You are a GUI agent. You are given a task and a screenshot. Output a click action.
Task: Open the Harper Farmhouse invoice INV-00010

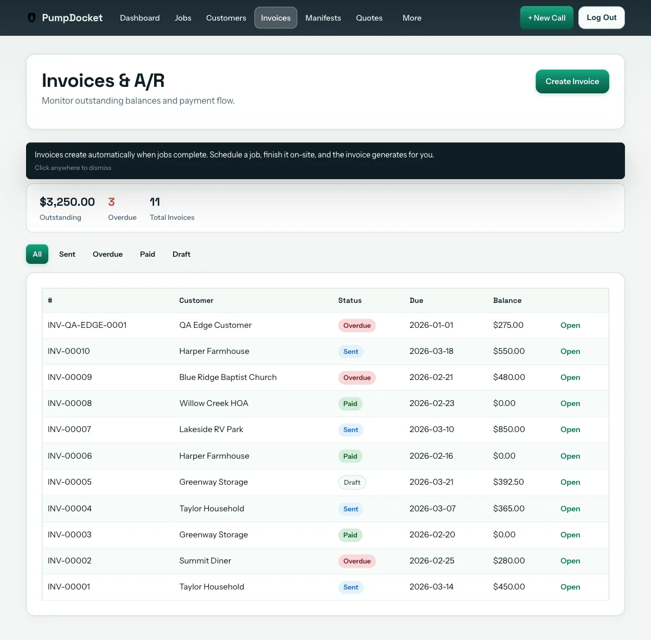tap(570, 351)
